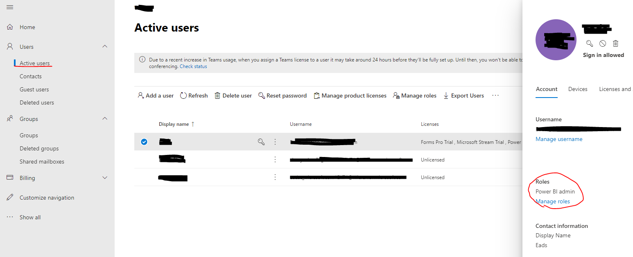Click the Groups people icon
633x257 pixels.
tap(10, 119)
